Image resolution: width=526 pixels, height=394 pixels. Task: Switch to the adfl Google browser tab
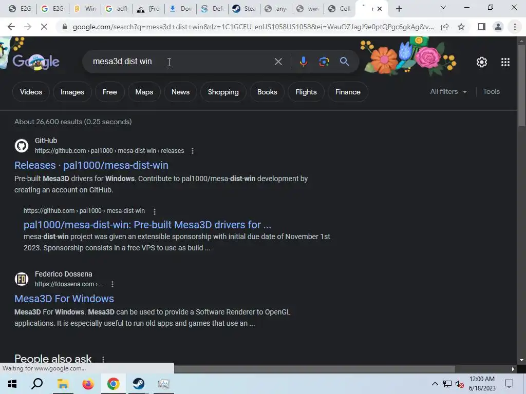(x=117, y=9)
